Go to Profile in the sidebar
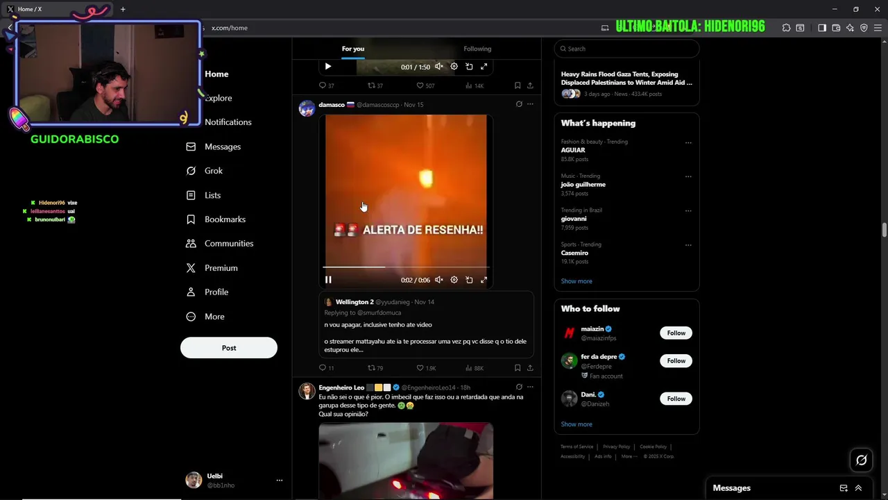Screen dimensions: 888x500 [207, 292]
